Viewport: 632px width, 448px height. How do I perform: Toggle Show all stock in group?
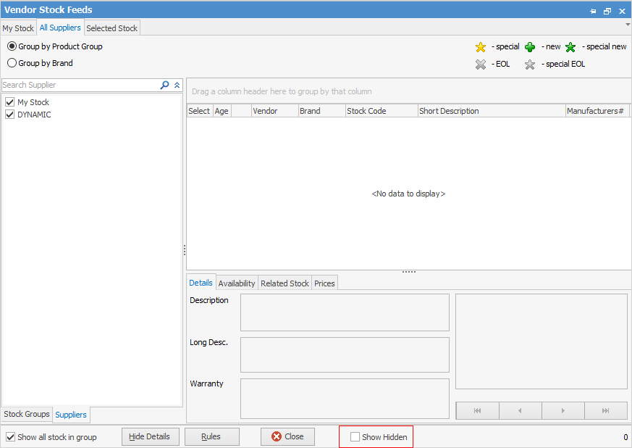point(10,437)
